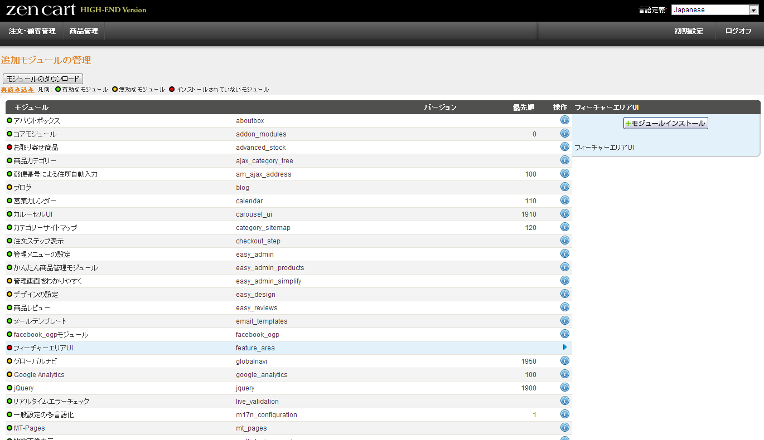Click blue arrow icon in feature_area row
The height and width of the screenshot is (440, 764).
(564, 348)
